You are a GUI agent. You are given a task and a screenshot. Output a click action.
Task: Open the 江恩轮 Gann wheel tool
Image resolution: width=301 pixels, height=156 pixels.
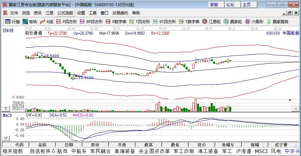pyautogui.click(x=211, y=22)
